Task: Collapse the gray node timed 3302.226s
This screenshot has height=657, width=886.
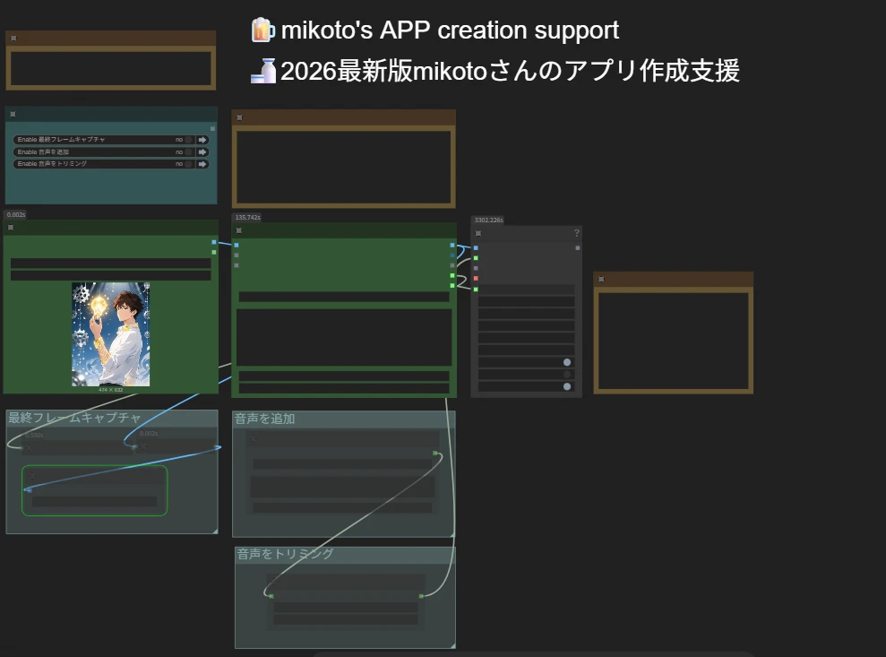Action: (478, 233)
